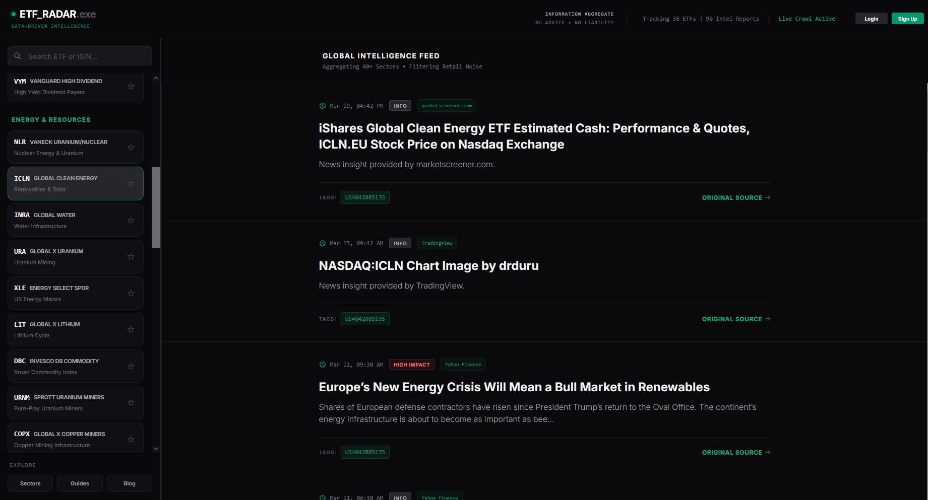Open original source for iShares Clean Energy article

736,198
